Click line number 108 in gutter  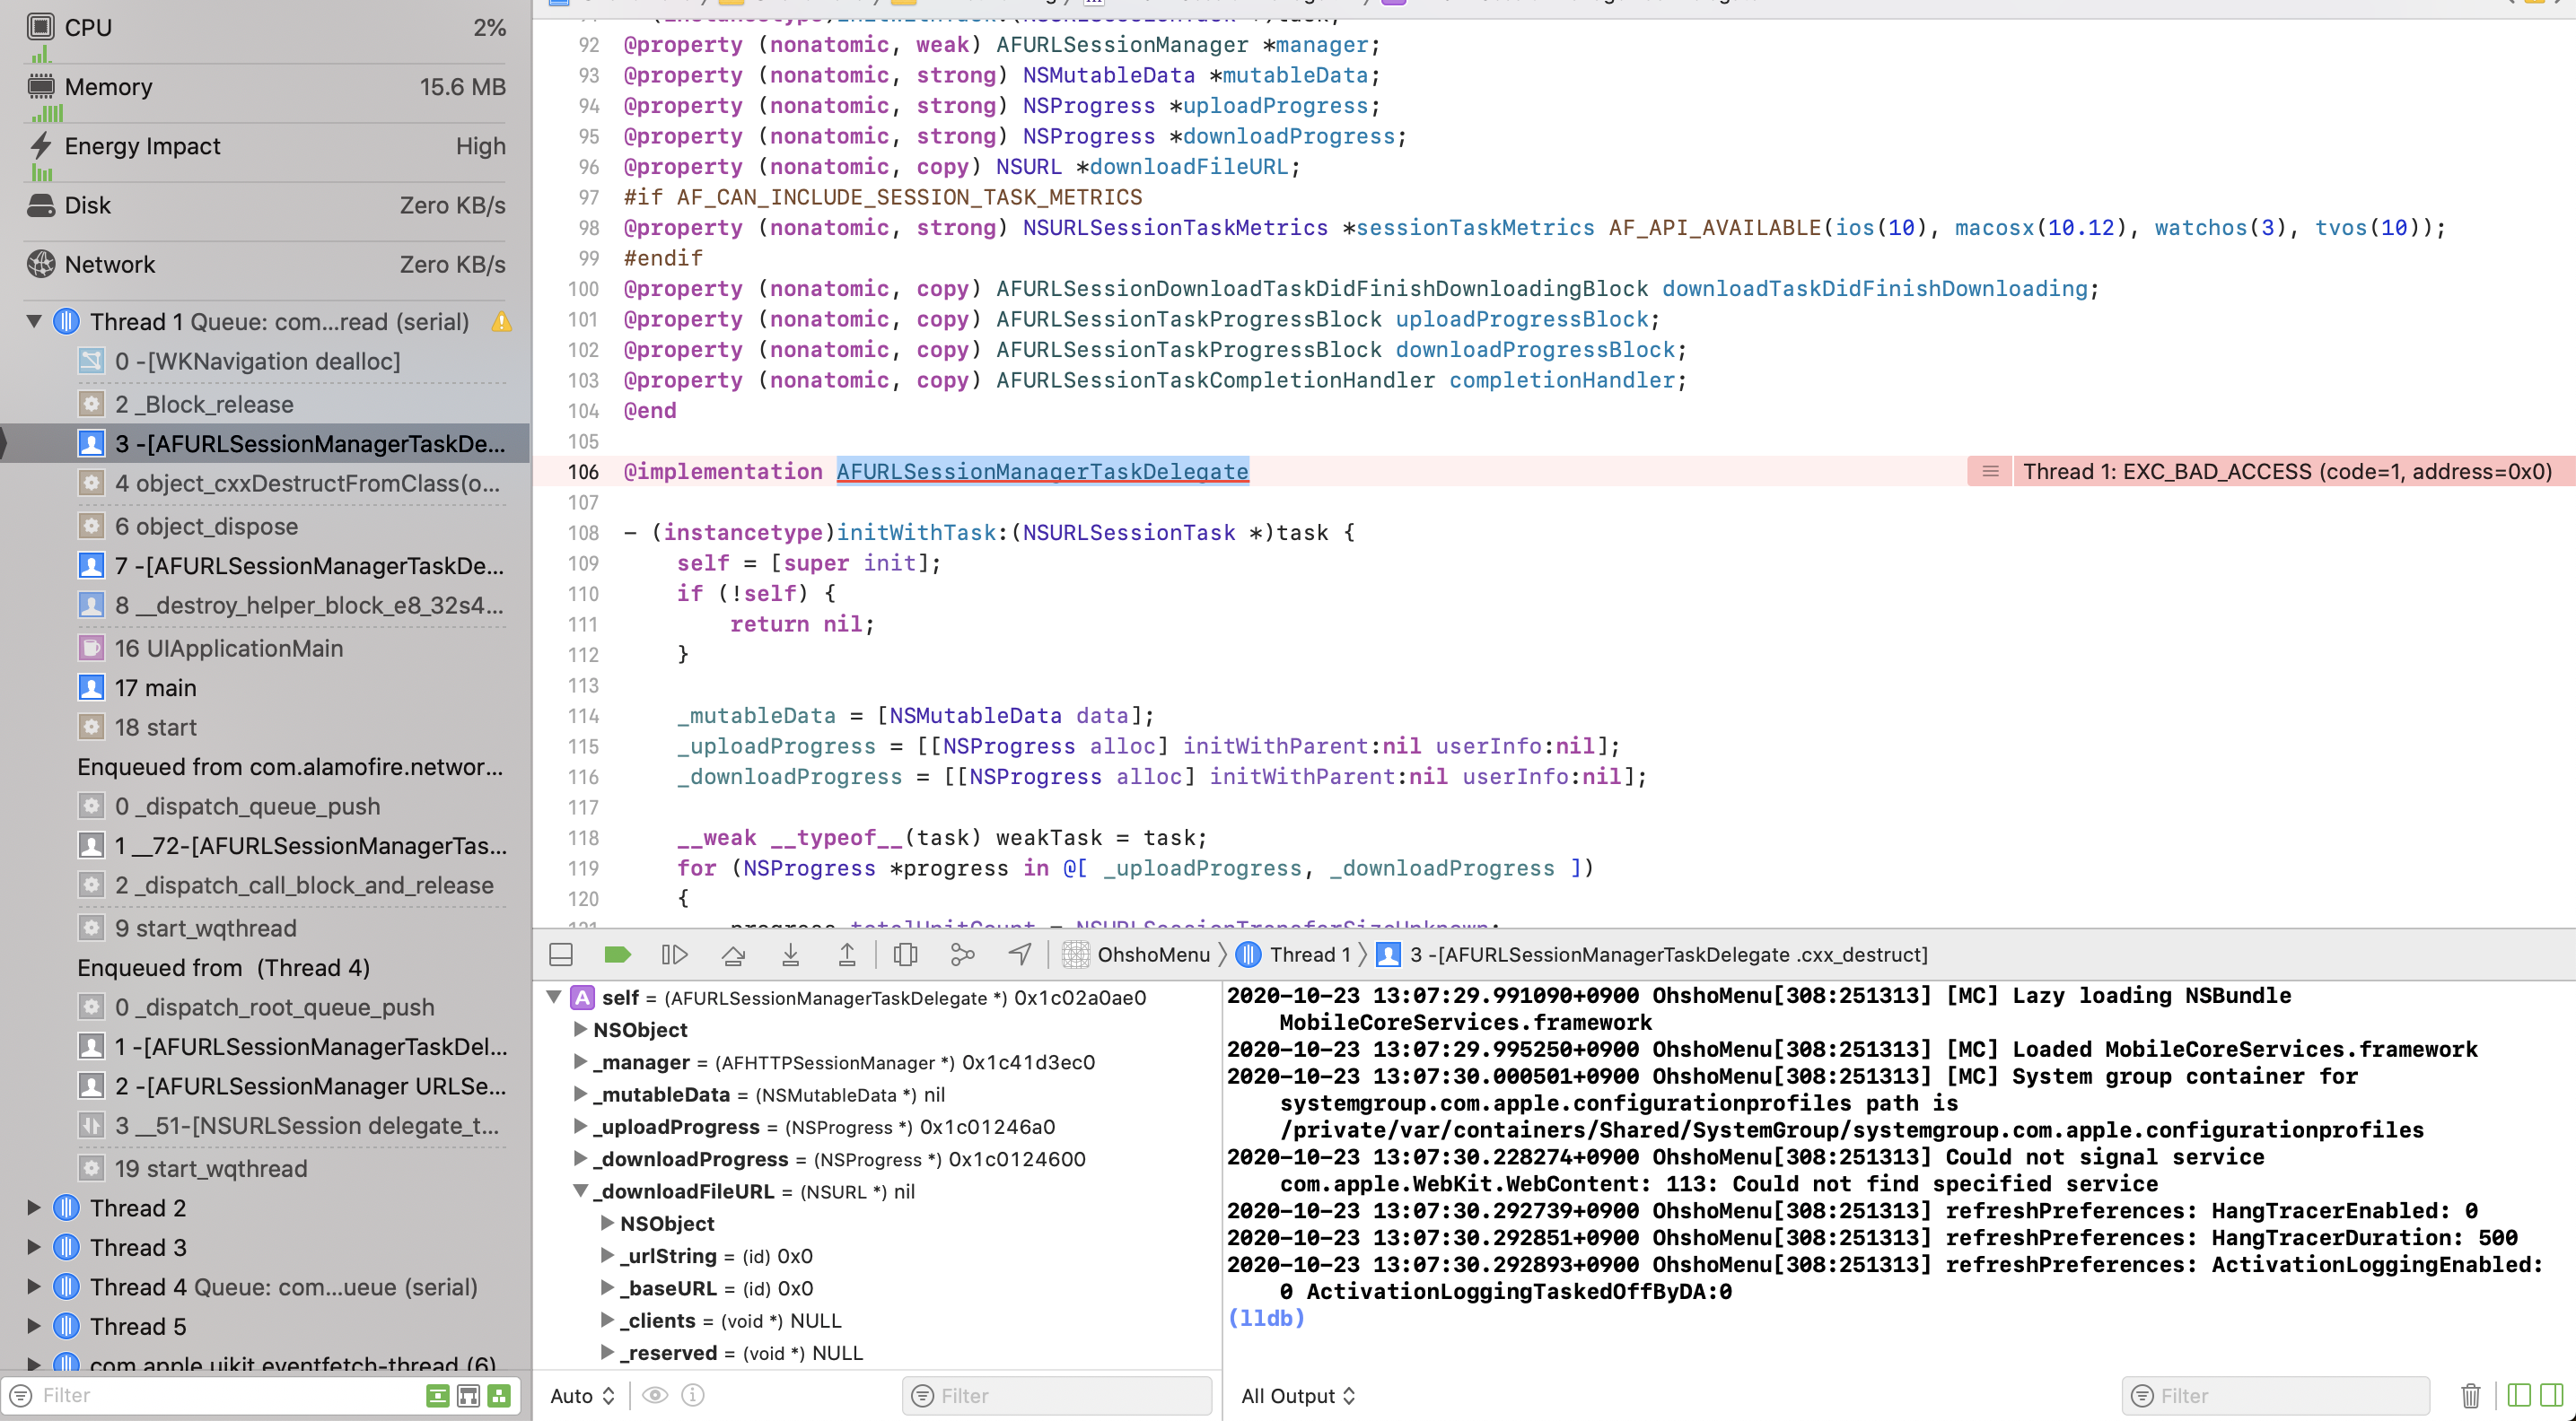tap(584, 533)
